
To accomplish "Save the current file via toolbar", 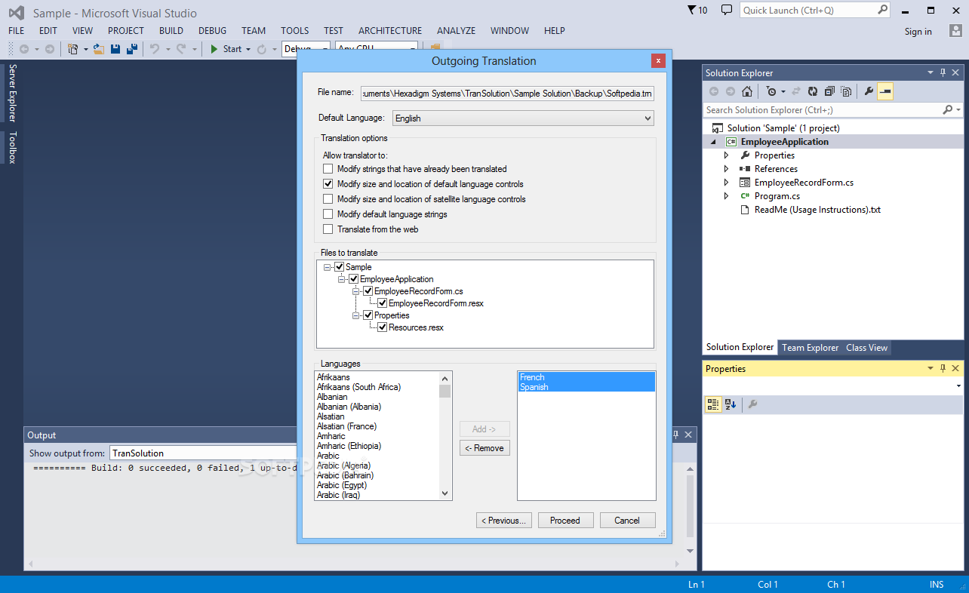I will pyautogui.click(x=115, y=49).
